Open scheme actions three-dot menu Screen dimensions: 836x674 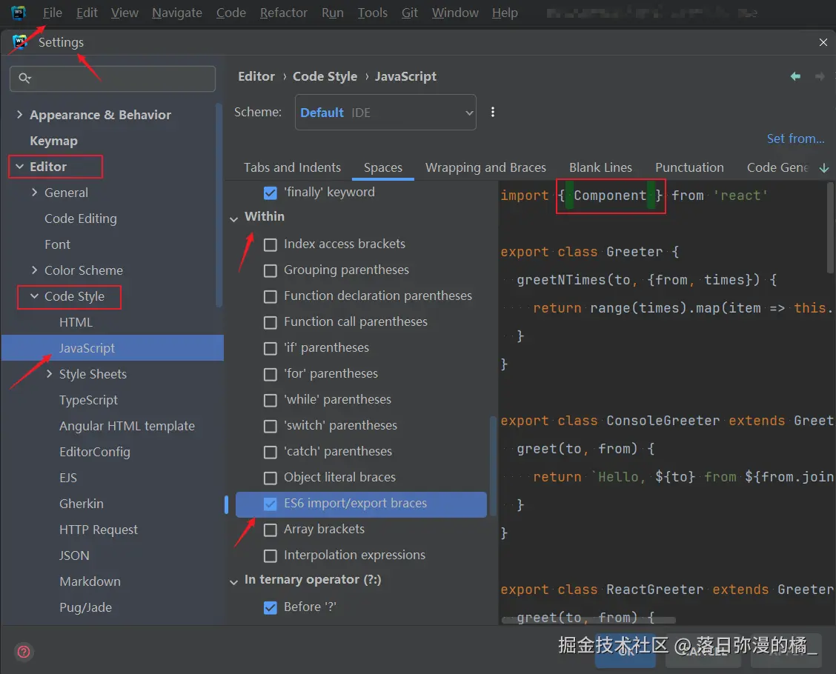click(x=492, y=112)
